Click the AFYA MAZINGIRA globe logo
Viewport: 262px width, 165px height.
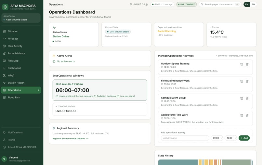click(x=5, y=7)
